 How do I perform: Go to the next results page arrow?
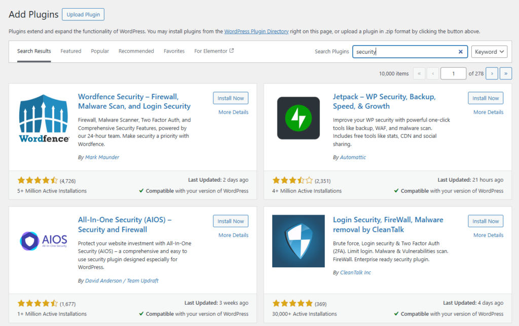coord(492,73)
